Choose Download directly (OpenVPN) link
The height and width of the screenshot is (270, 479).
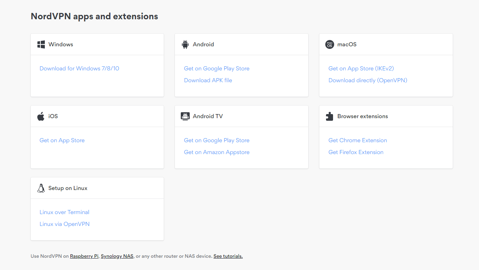tap(368, 80)
